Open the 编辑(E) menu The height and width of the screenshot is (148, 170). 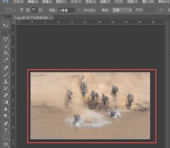[x=33, y=2]
